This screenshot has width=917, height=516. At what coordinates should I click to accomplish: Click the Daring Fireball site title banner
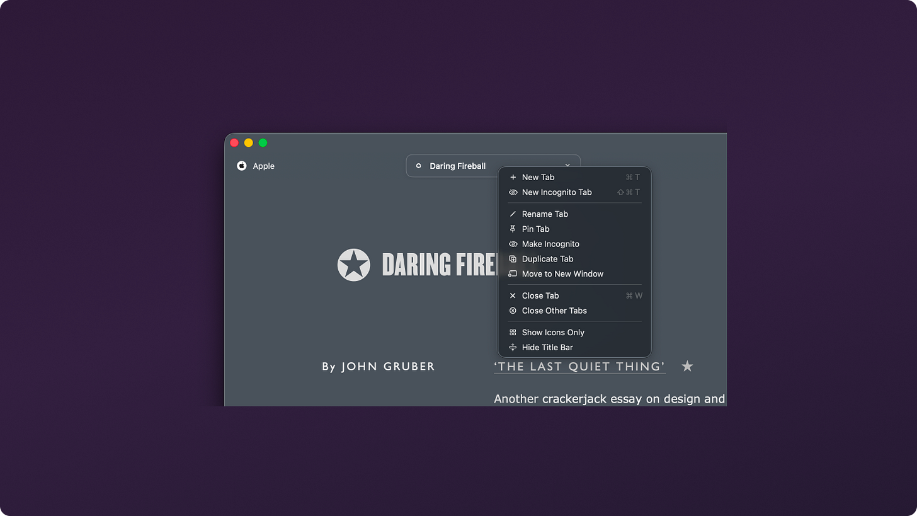(x=440, y=265)
